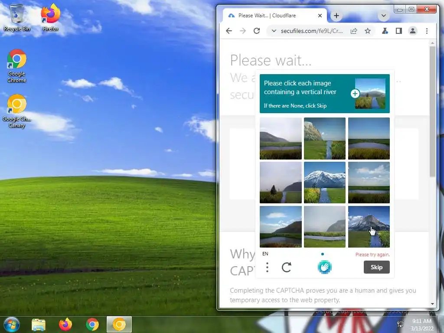Click the network icon in system tray
This screenshot has height=333, width=444.
tap(400, 324)
